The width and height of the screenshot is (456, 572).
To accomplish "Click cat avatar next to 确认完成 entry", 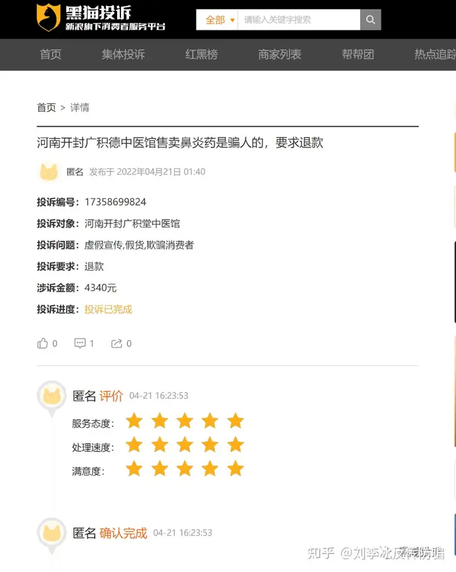I will click(52, 533).
